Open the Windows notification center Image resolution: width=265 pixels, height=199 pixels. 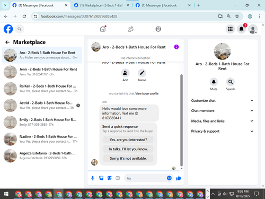[257, 194]
